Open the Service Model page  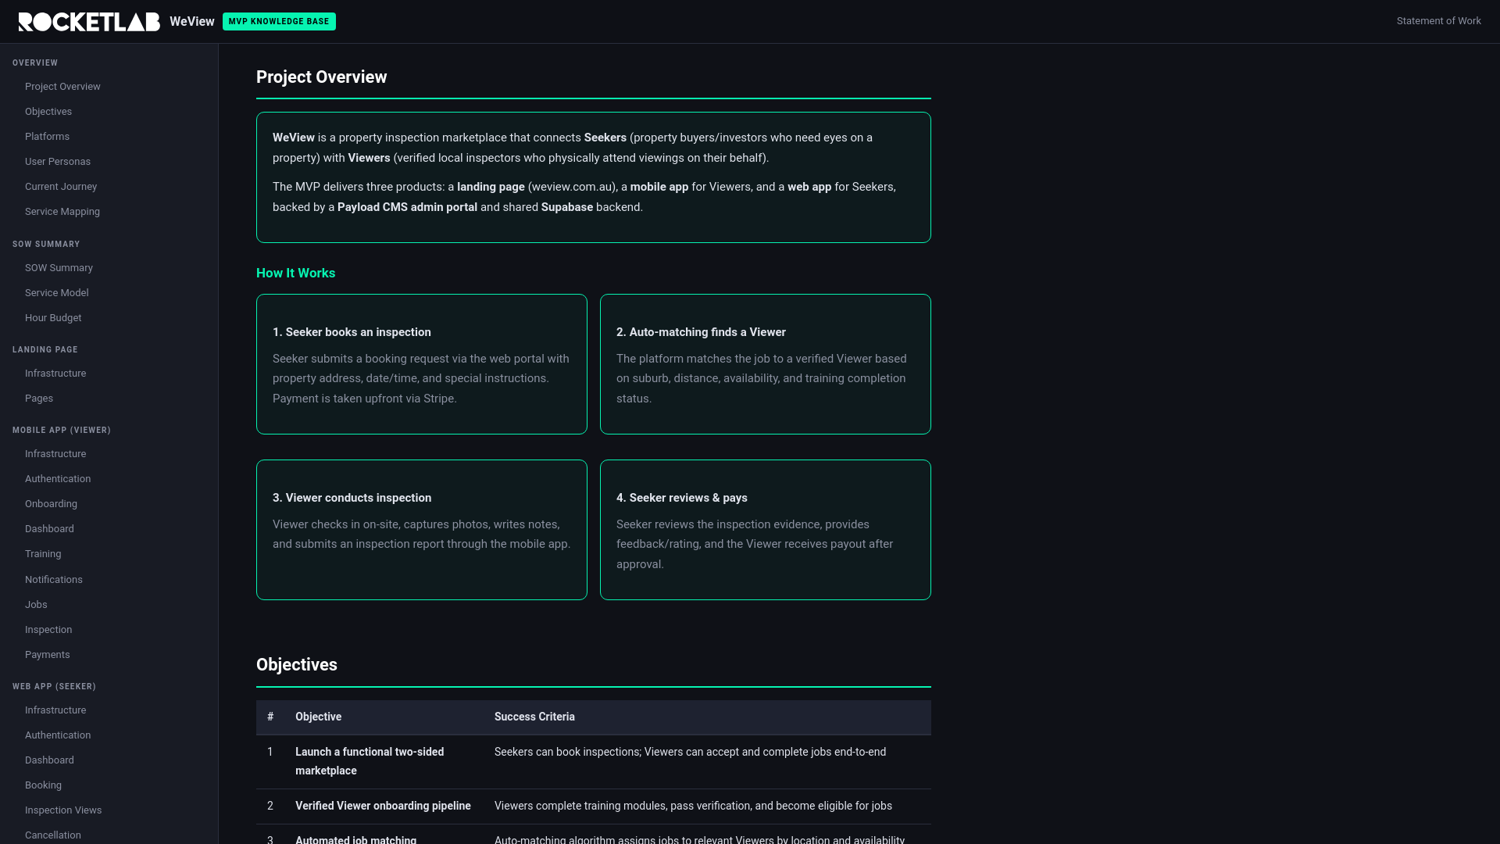57,293
